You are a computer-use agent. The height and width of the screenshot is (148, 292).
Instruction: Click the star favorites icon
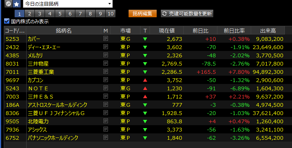16,4
